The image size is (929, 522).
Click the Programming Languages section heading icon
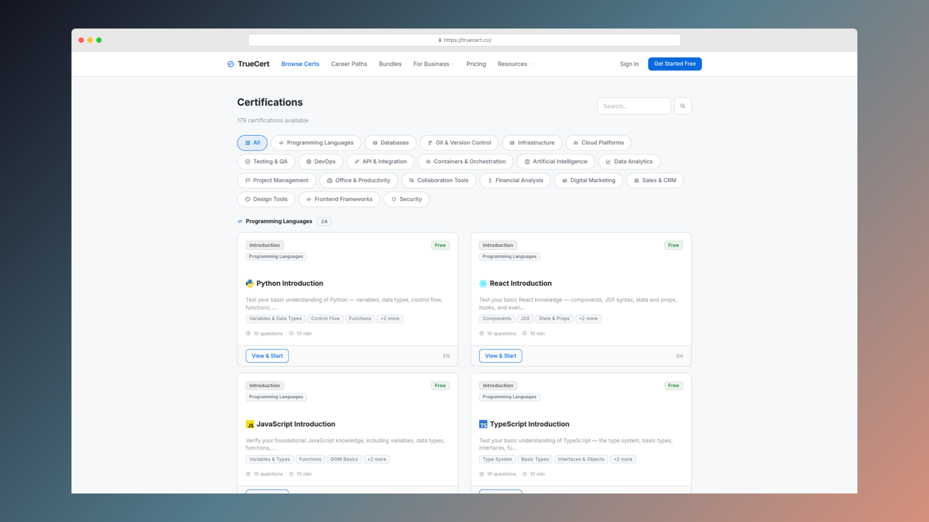[x=240, y=221]
